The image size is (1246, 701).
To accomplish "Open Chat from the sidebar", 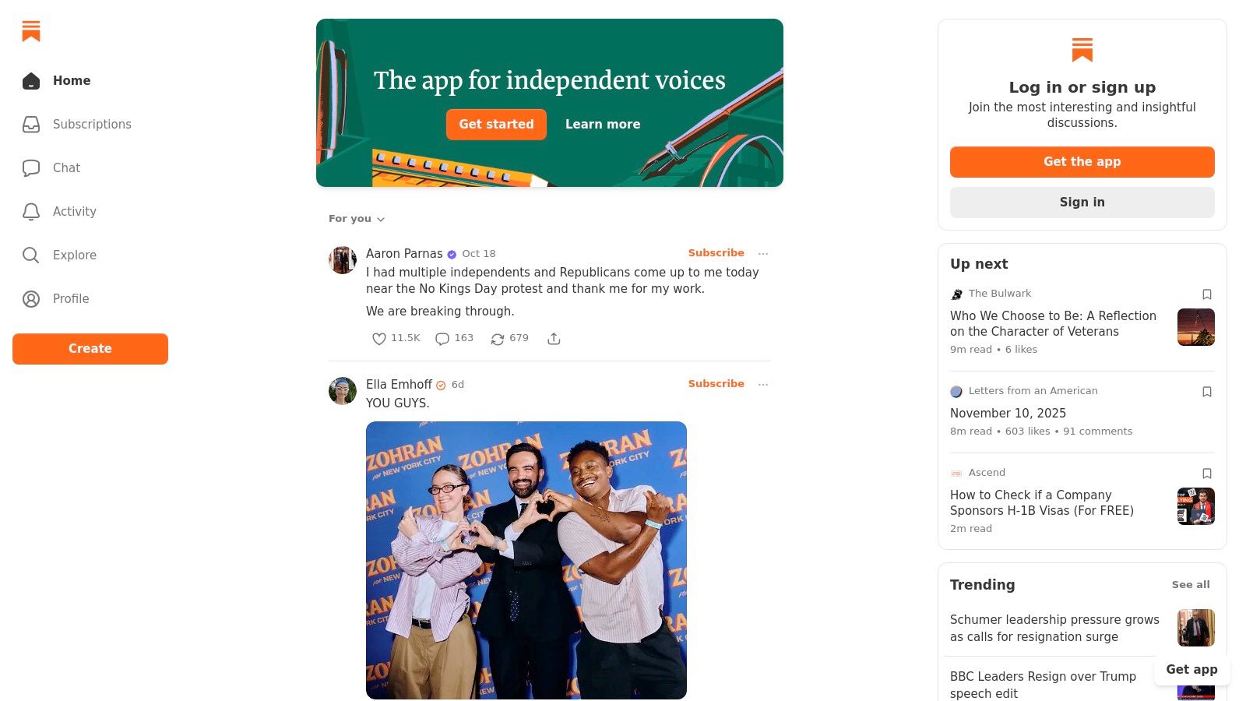I will pos(31,168).
